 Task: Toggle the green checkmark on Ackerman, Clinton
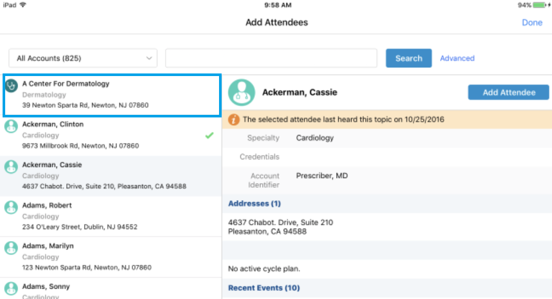(209, 136)
